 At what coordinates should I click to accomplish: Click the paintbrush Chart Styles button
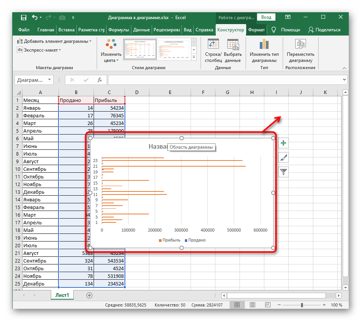283,157
